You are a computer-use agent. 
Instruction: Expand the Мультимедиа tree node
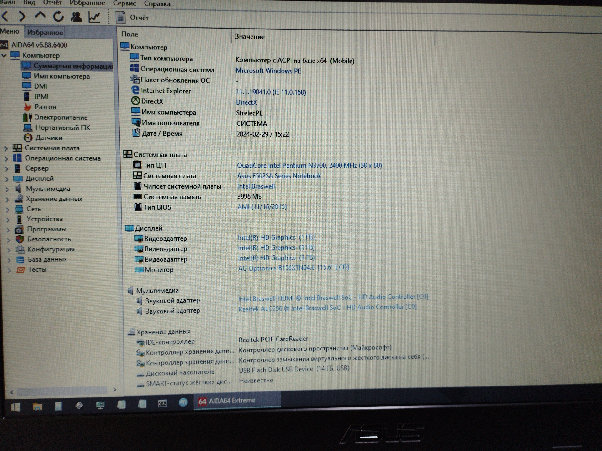7,189
